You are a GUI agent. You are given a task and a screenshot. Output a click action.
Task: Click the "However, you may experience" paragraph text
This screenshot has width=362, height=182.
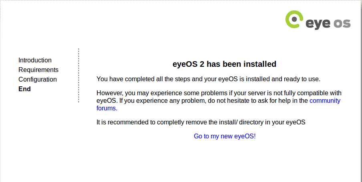pyautogui.click(x=219, y=100)
